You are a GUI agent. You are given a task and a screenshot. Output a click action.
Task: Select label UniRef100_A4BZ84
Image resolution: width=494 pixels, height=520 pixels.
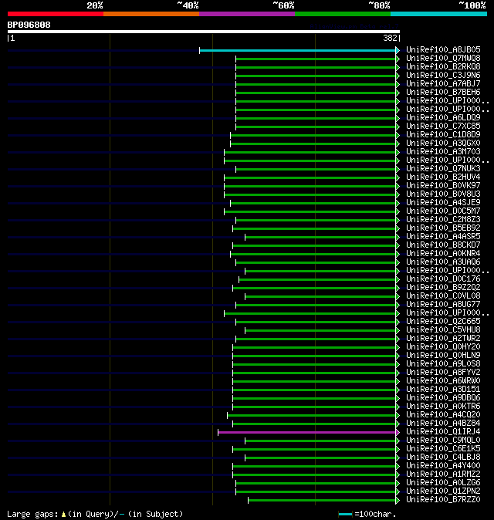(x=443, y=423)
